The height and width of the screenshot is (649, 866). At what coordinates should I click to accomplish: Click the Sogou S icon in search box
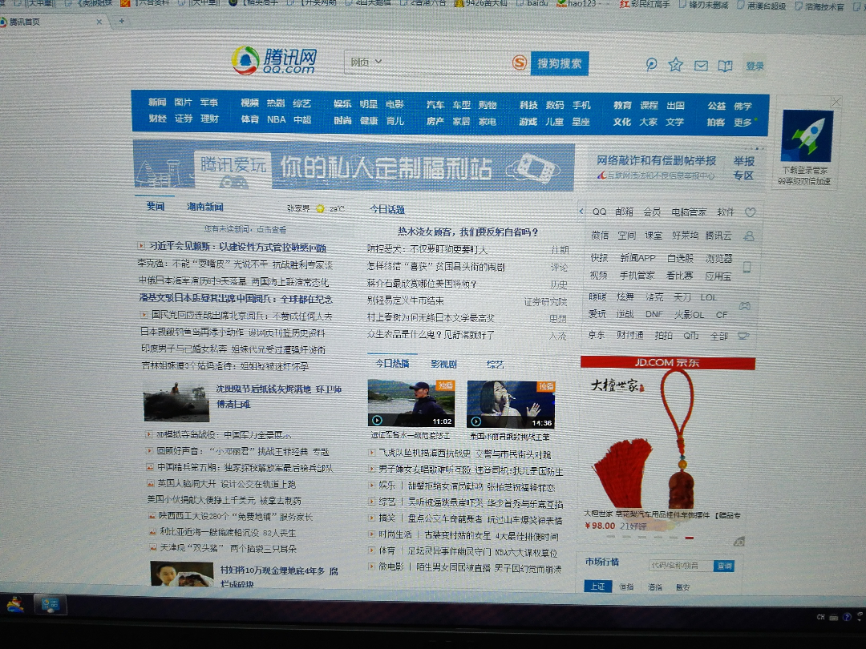519,62
